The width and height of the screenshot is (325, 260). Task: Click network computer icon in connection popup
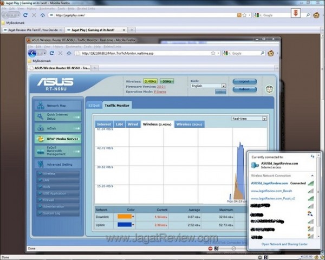click(x=255, y=165)
